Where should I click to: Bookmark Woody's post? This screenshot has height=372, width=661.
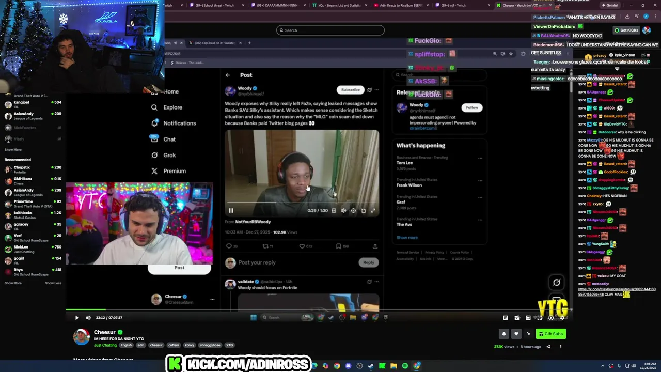click(338, 246)
